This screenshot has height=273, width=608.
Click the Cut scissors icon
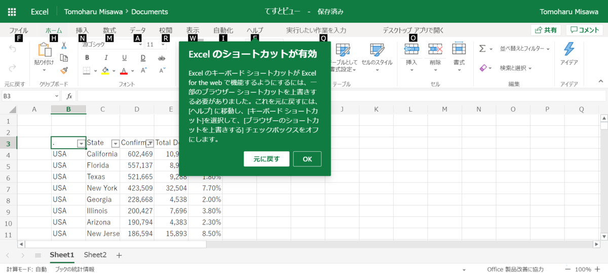tap(64, 45)
